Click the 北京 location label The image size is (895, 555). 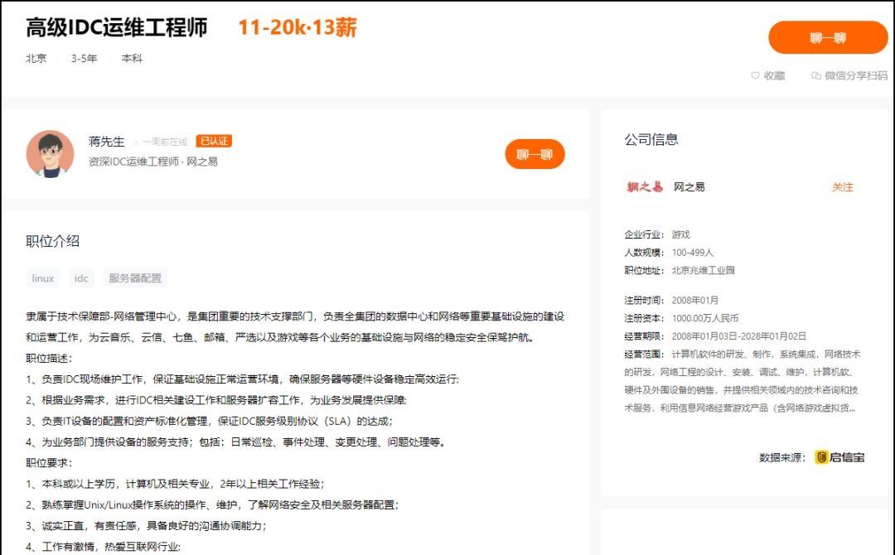pyautogui.click(x=36, y=59)
